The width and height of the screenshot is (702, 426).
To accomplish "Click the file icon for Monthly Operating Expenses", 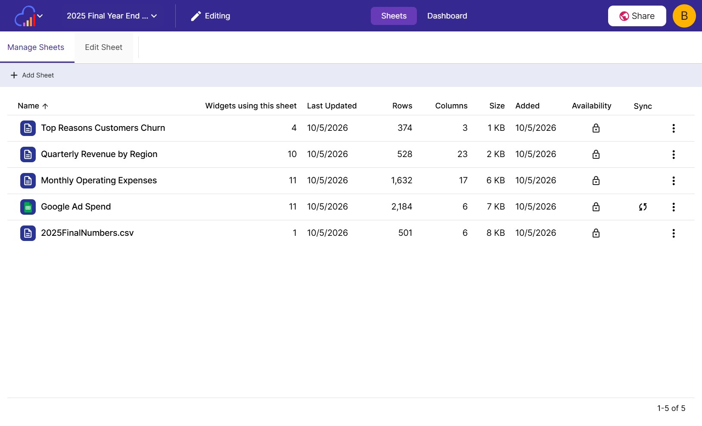I will (28, 181).
